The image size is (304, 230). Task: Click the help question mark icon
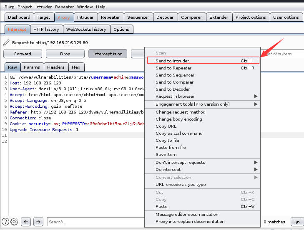[x=5, y=222]
